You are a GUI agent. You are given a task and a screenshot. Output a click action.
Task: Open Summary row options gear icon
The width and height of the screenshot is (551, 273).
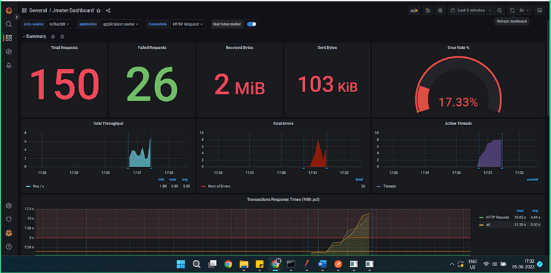(x=53, y=36)
